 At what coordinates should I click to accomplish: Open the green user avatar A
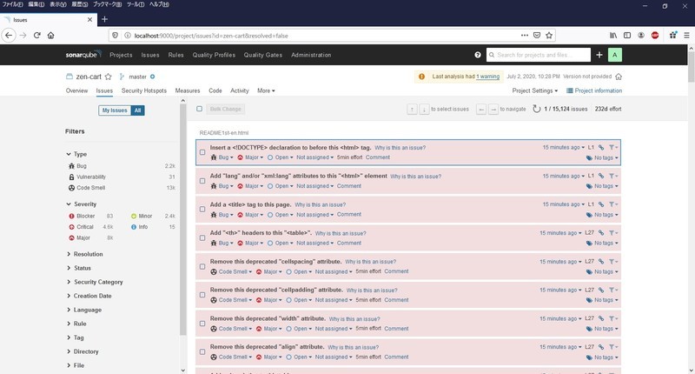(614, 55)
